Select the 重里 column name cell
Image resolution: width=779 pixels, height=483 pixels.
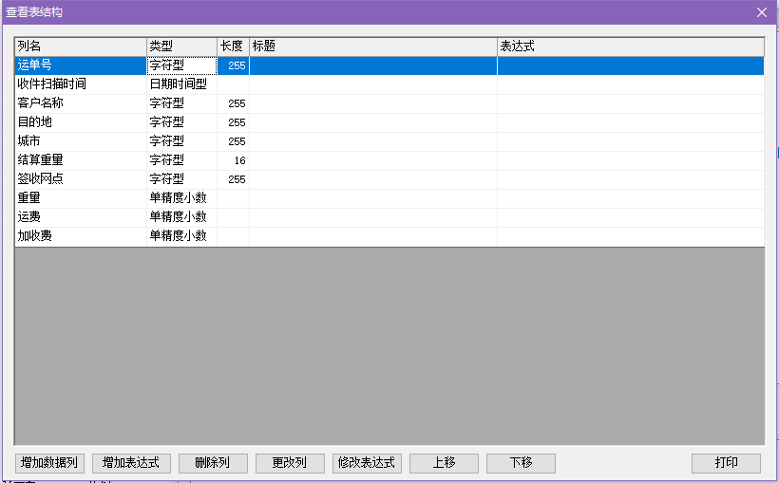(x=81, y=198)
